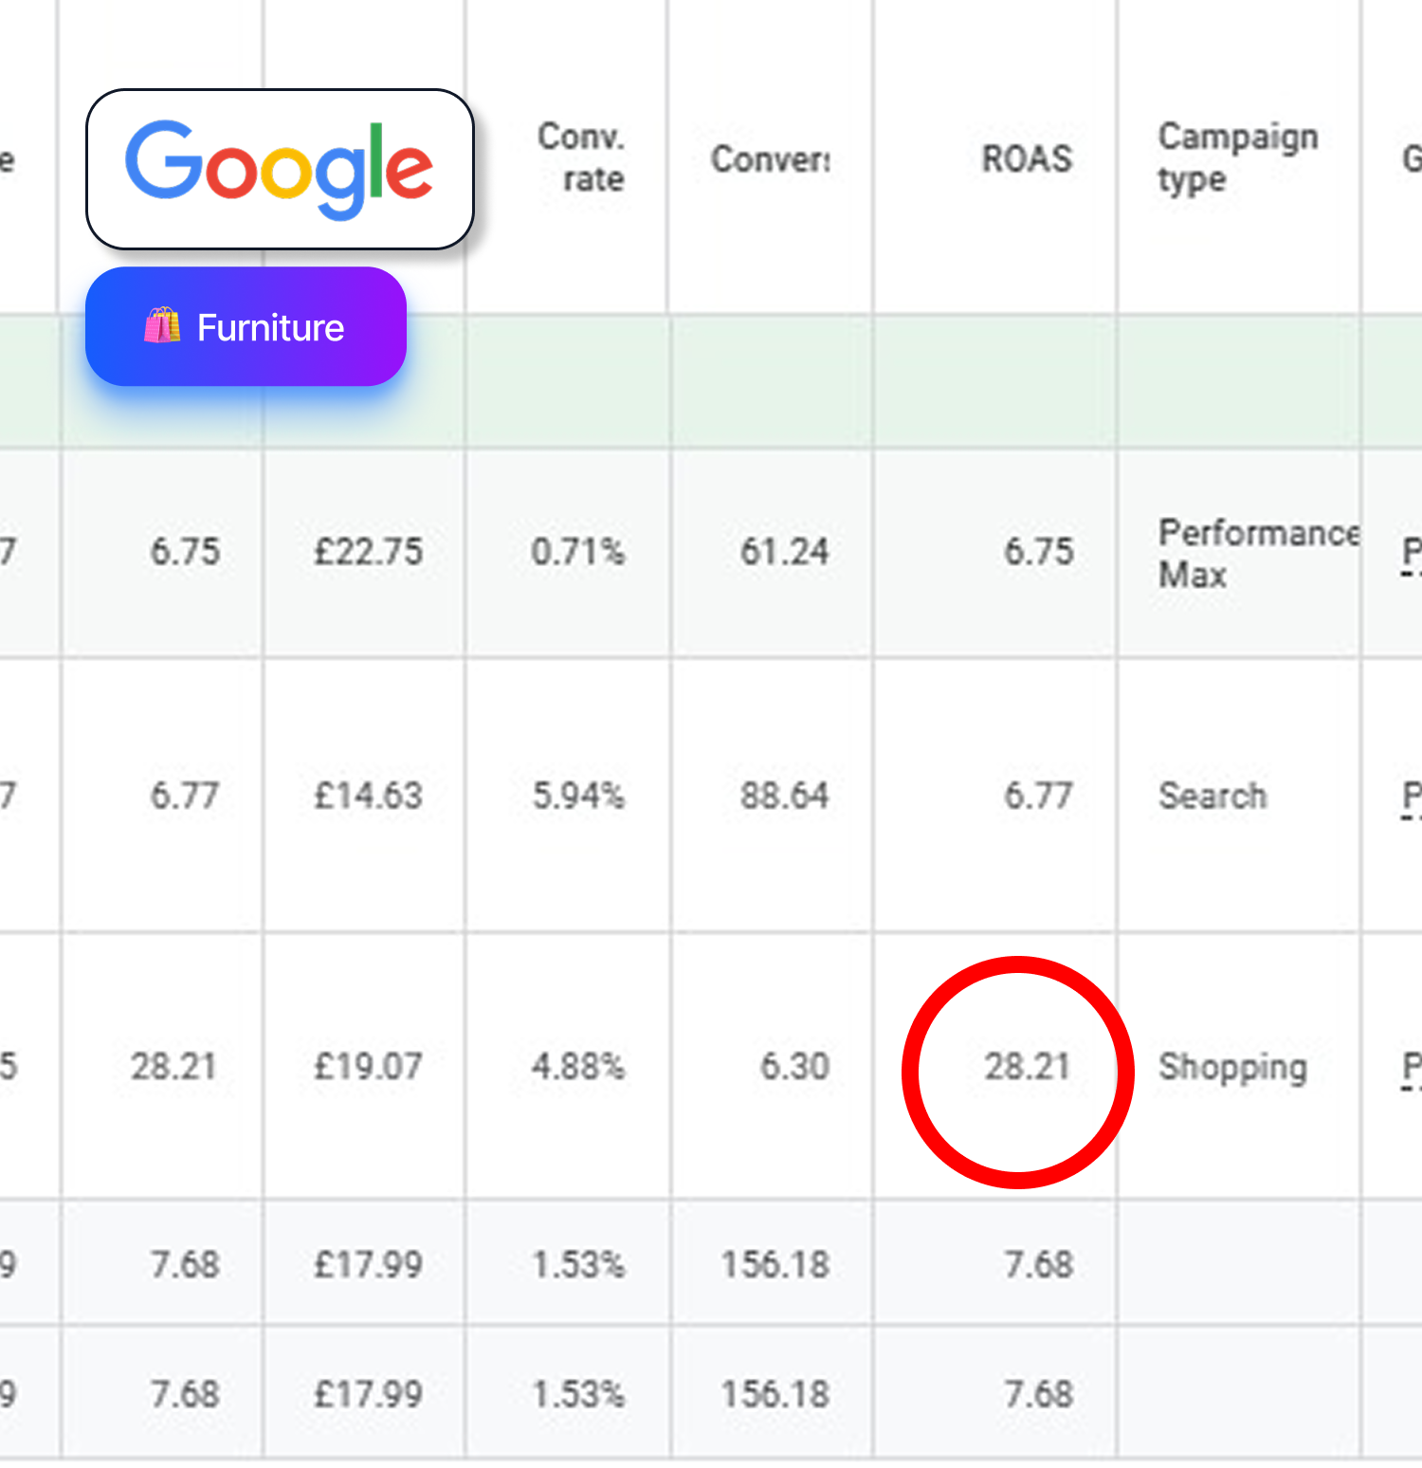Image resolution: width=1422 pixels, height=1468 pixels.
Task: Click the £19.07 cell
Action: [x=368, y=1066]
